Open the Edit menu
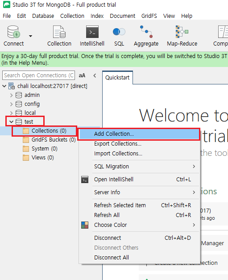 coord(21,16)
